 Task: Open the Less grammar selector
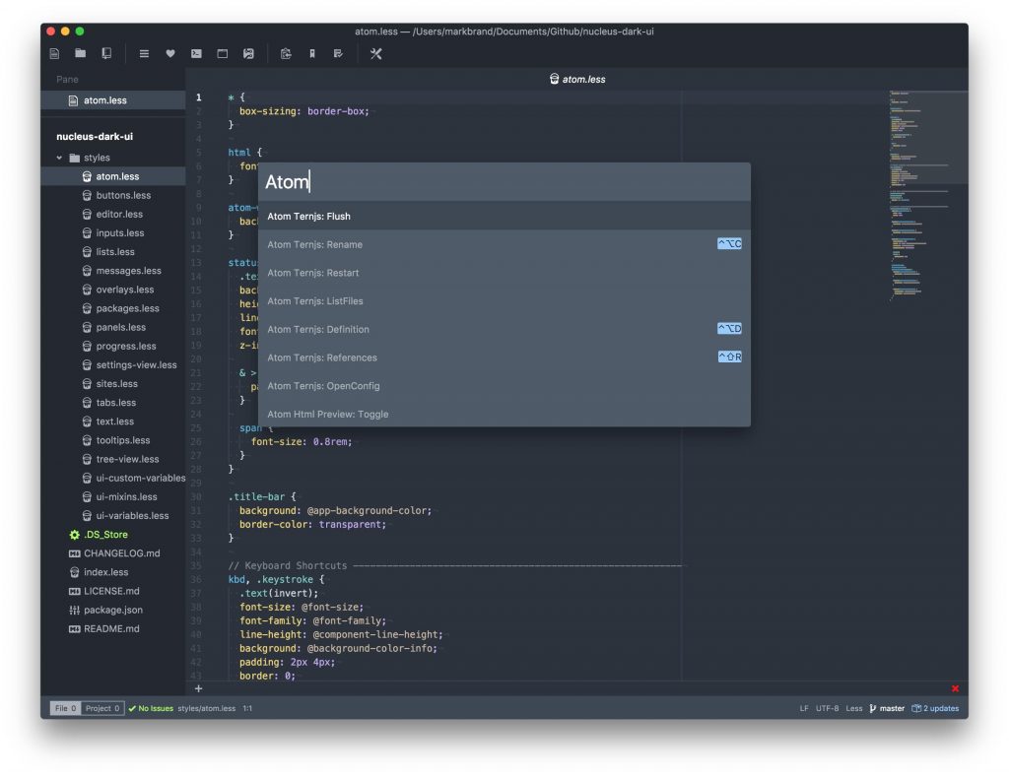(853, 708)
